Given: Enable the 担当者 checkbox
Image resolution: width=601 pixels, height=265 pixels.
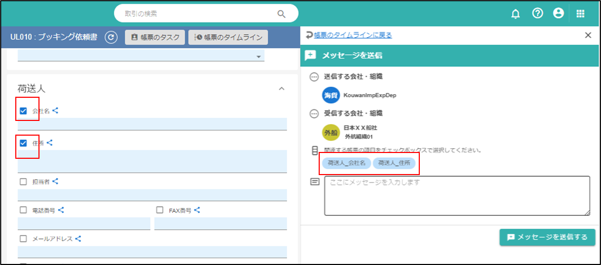Looking at the screenshot, I should coord(23,181).
